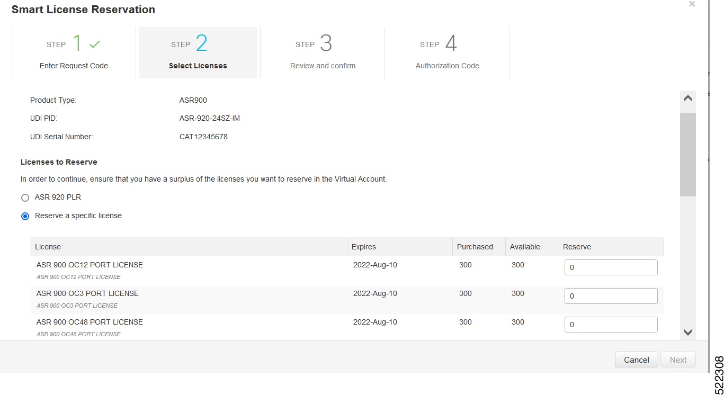Select ASR 900 OC12 PORT LICENSE row title
724x395 pixels.
click(x=90, y=265)
